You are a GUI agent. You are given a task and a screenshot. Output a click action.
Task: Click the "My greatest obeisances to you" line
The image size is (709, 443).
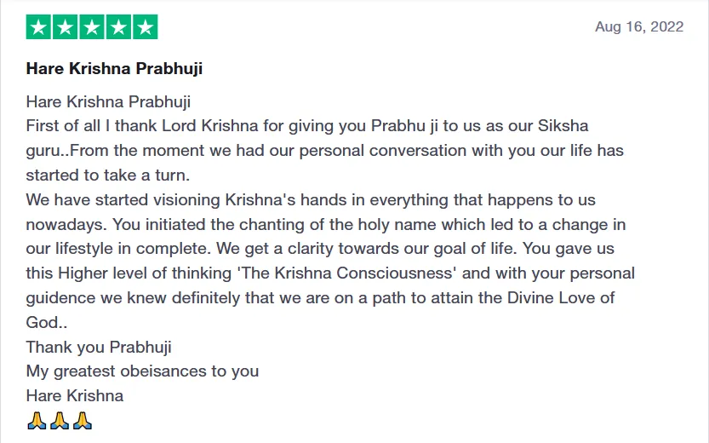pos(142,371)
